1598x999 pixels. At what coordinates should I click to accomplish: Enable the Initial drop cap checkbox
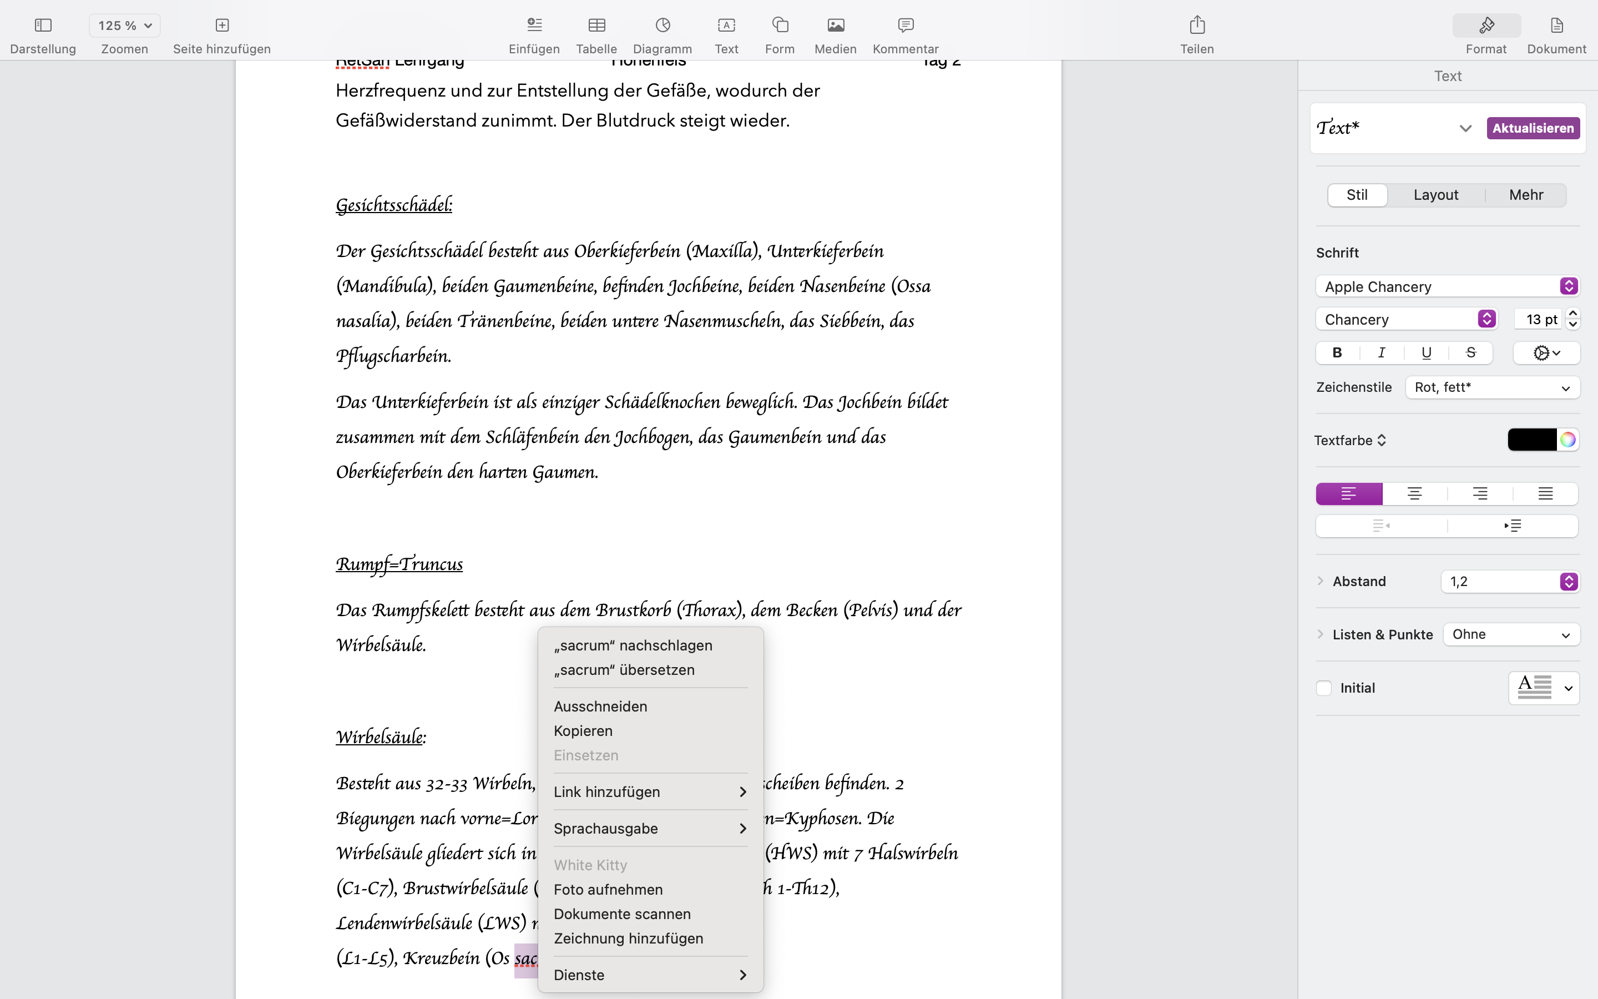[x=1324, y=688]
